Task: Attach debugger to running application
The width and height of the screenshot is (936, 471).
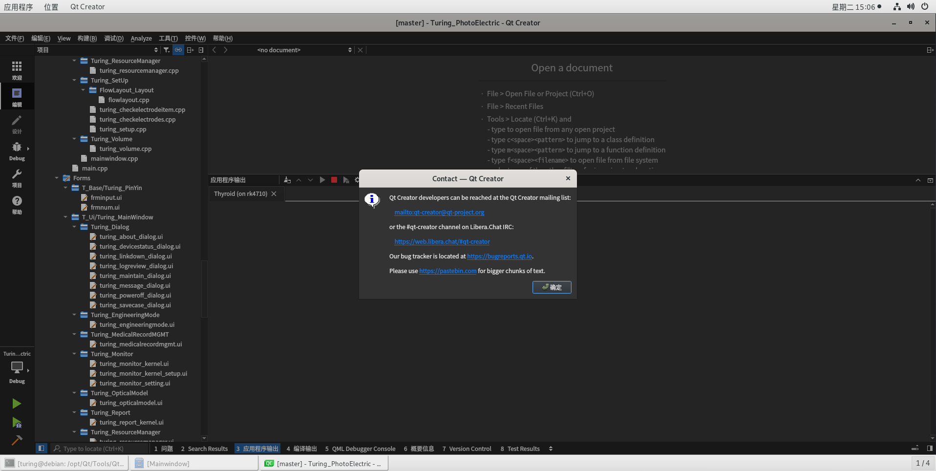Action: point(346,180)
